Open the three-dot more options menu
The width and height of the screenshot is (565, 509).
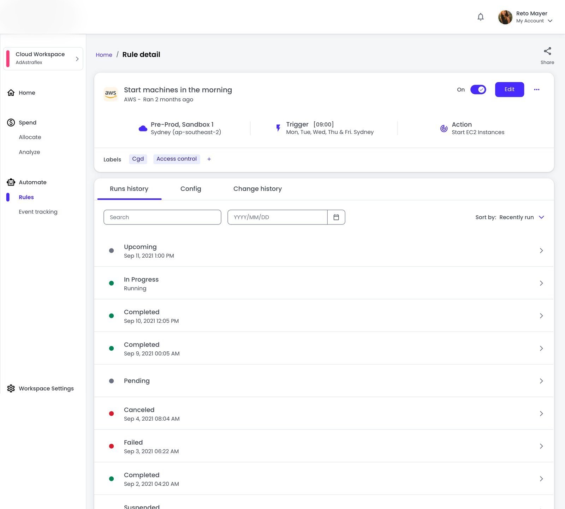coord(537,89)
